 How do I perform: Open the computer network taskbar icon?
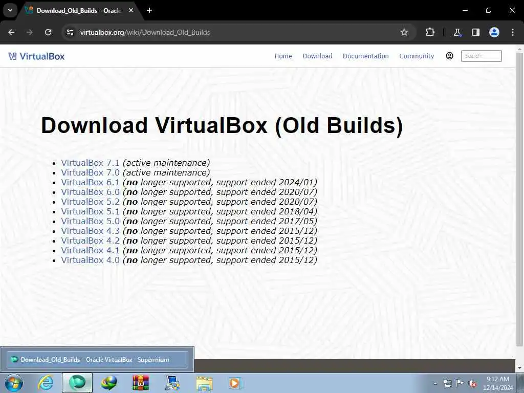pyautogui.click(x=172, y=383)
